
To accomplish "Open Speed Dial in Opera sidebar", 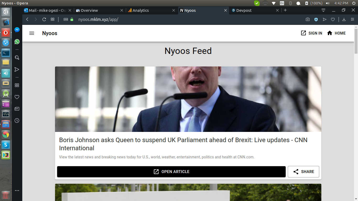I will point(17,85).
